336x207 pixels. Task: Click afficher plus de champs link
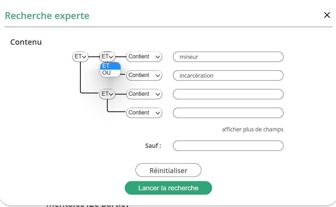coord(253,130)
